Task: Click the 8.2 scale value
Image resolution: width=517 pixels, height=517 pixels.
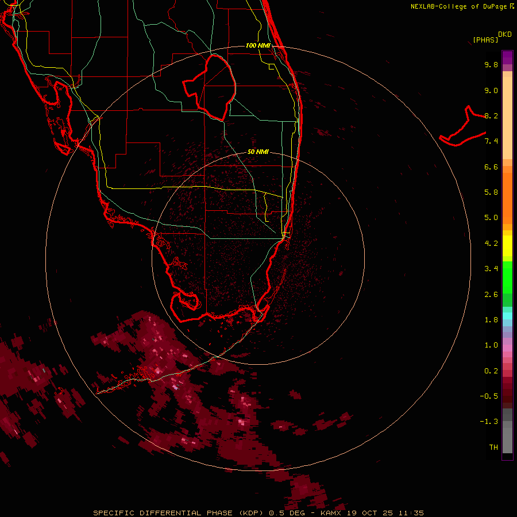Action: coord(491,115)
